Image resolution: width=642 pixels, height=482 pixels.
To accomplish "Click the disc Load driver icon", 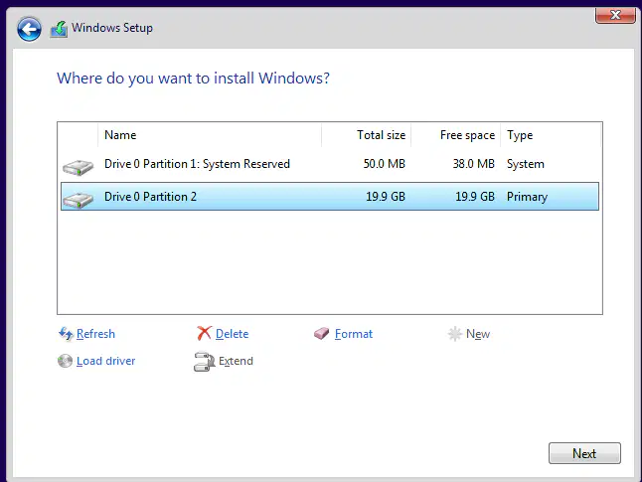I will click(x=66, y=361).
